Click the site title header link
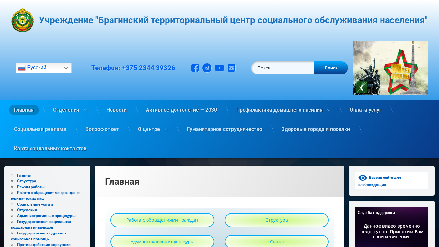Screen dimensions: 439x247 (233, 20)
